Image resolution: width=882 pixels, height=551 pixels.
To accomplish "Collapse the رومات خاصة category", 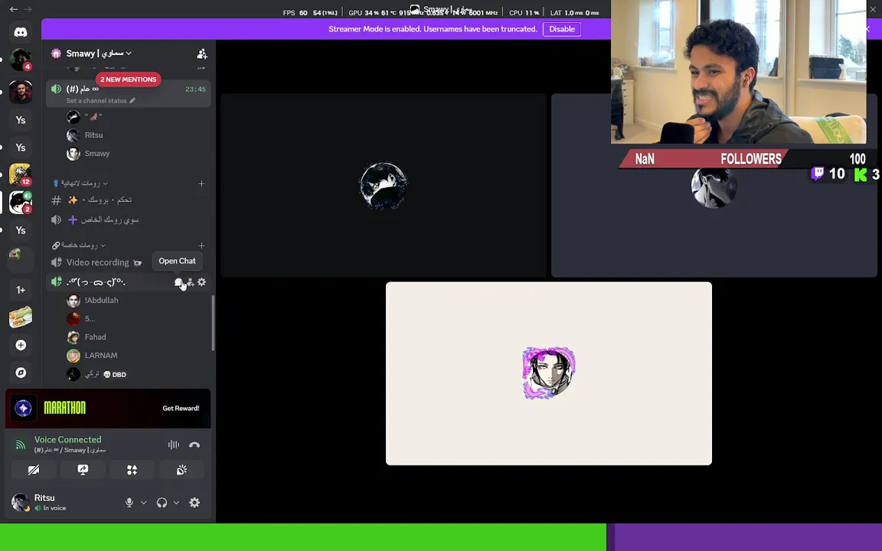I will 79,245.
